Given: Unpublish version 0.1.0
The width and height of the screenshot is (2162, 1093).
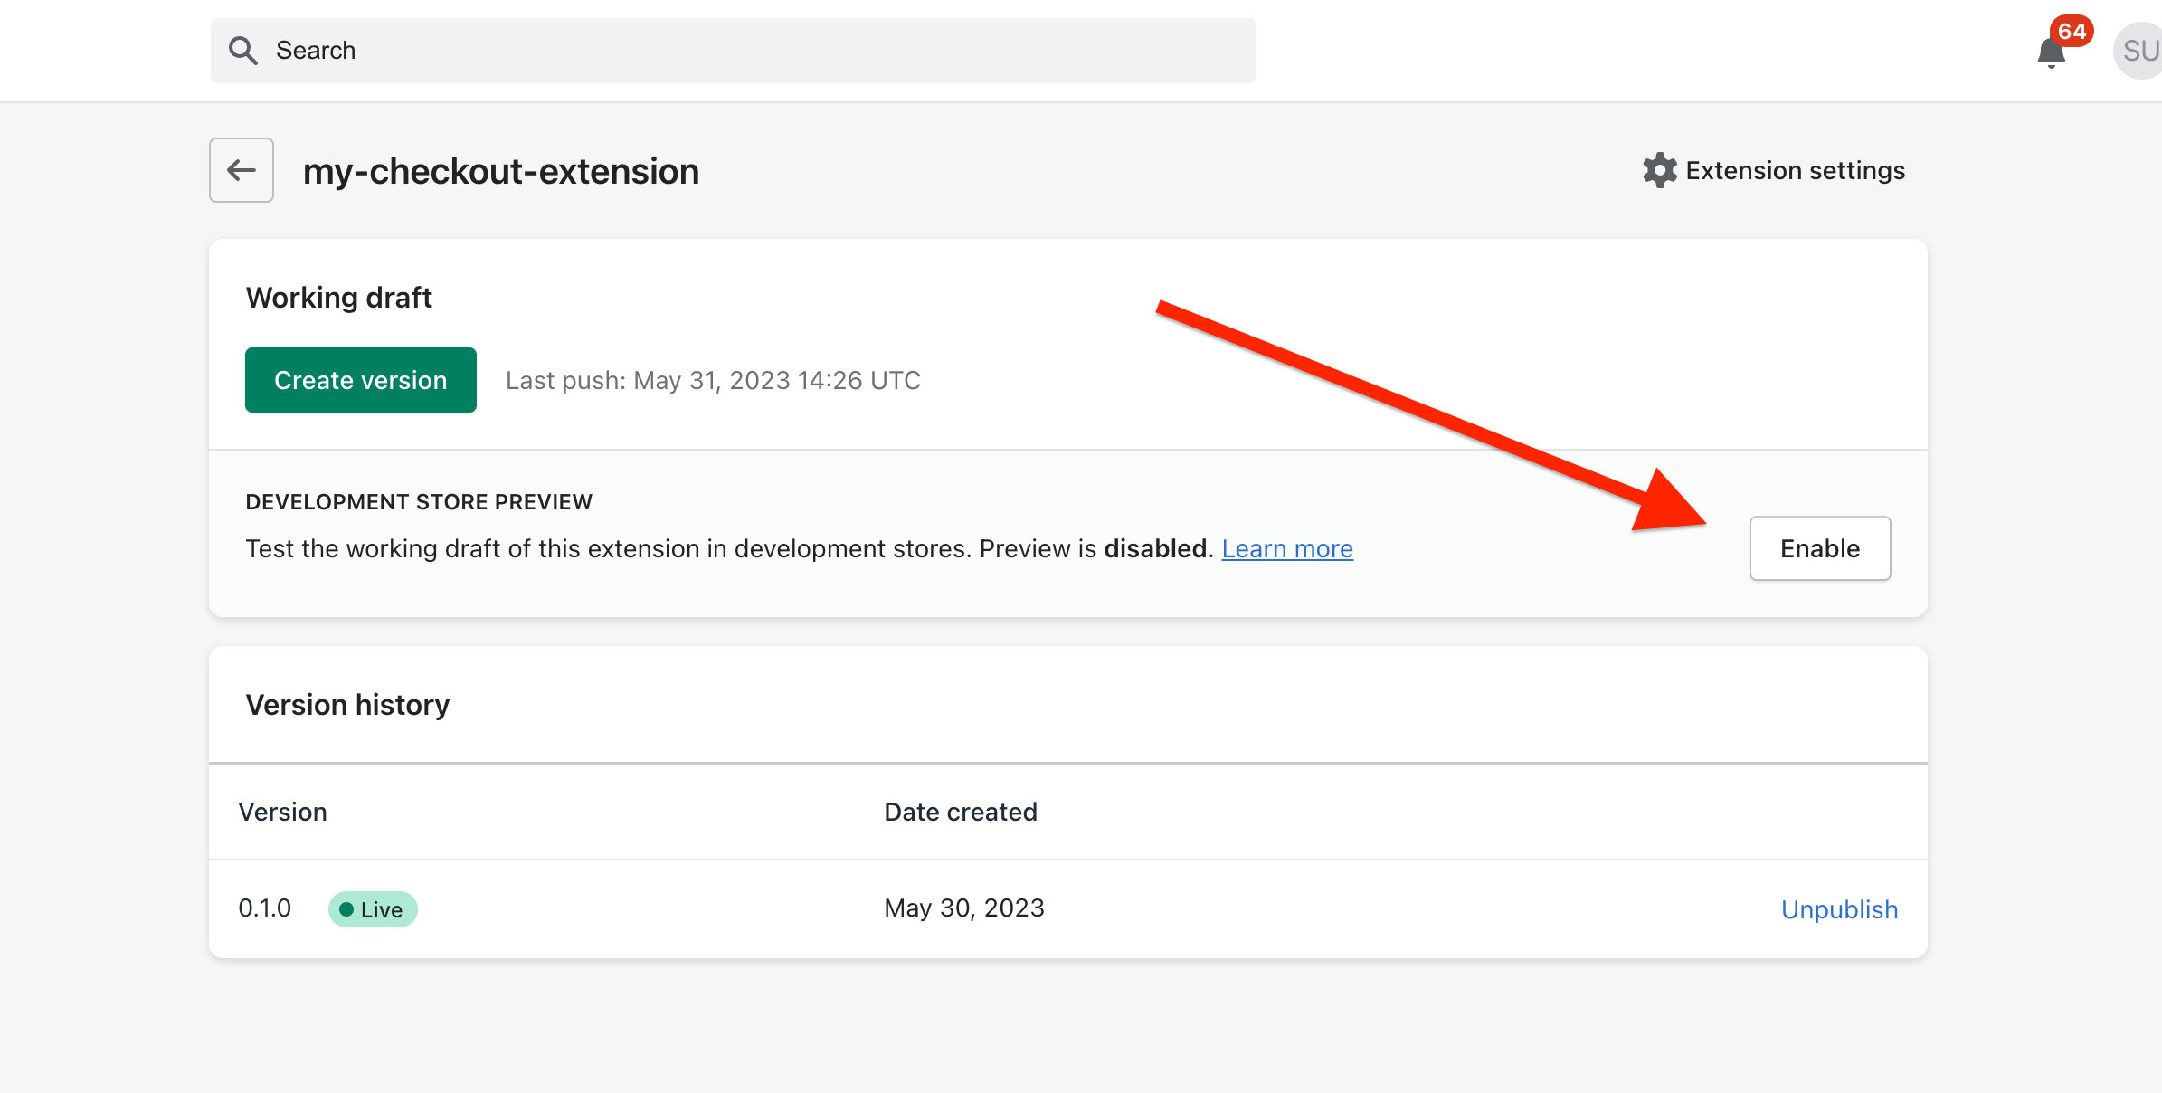Looking at the screenshot, I should coord(1838,908).
